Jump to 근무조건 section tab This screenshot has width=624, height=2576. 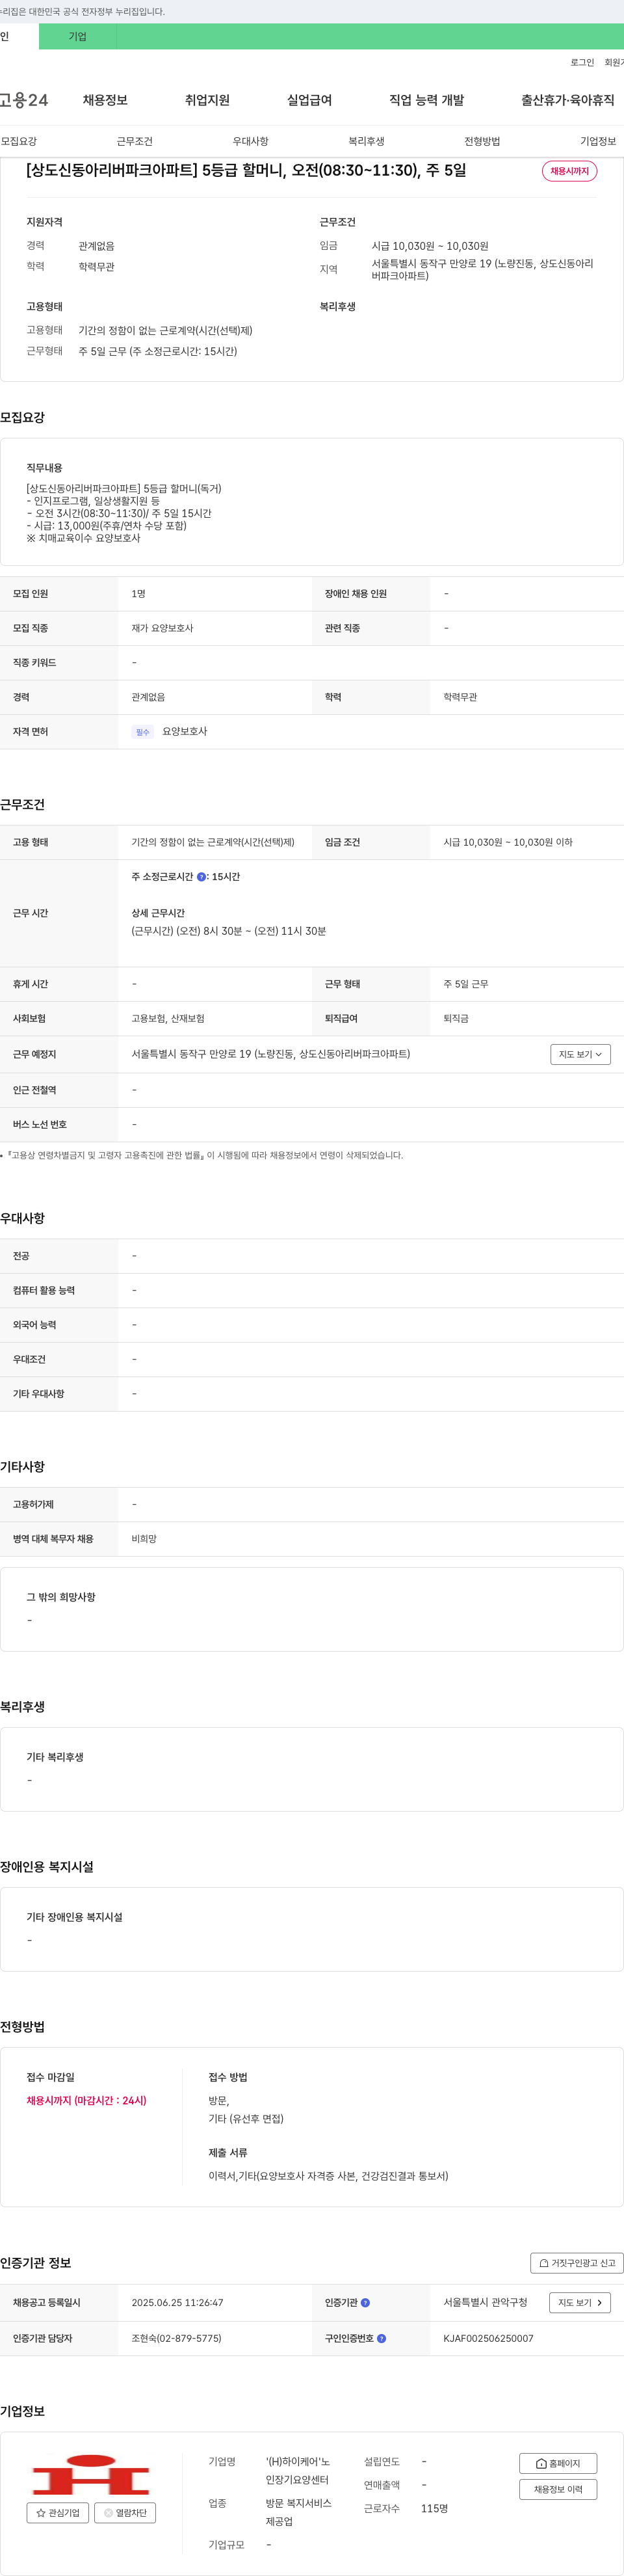coord(134,141)
